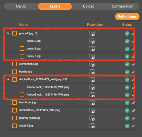Screen dimensions: 142x137
Task: Tick the checkbox for water-2.jpg
Action: click(14, 126)
